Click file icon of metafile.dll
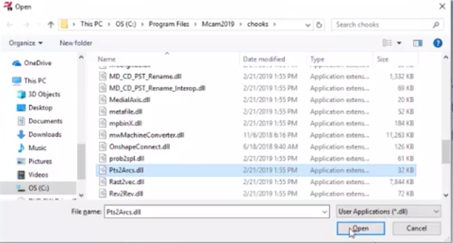Image resolution: width=453 pixels, height=243 pixels. point(103,112)
